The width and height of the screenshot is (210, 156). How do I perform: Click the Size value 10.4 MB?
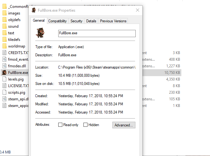click(79, 75)
